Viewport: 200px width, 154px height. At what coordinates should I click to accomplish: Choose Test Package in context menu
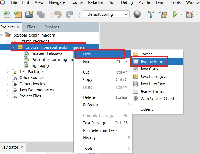coord(102,123)
